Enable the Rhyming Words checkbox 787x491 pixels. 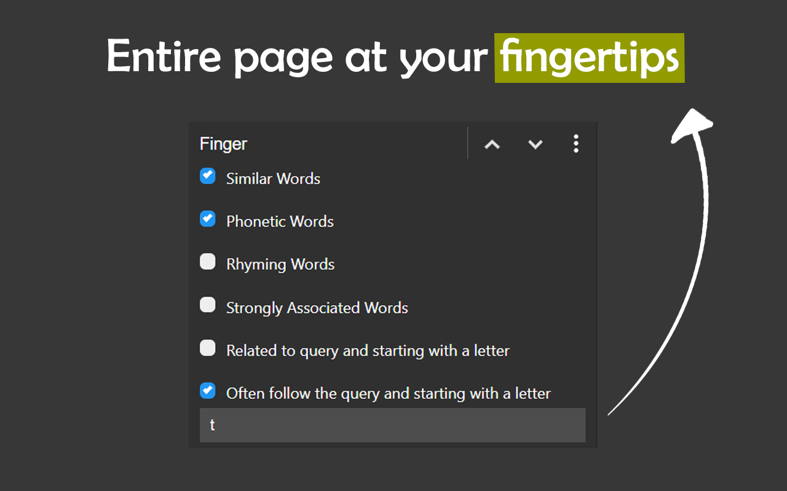tap(208, 262)
